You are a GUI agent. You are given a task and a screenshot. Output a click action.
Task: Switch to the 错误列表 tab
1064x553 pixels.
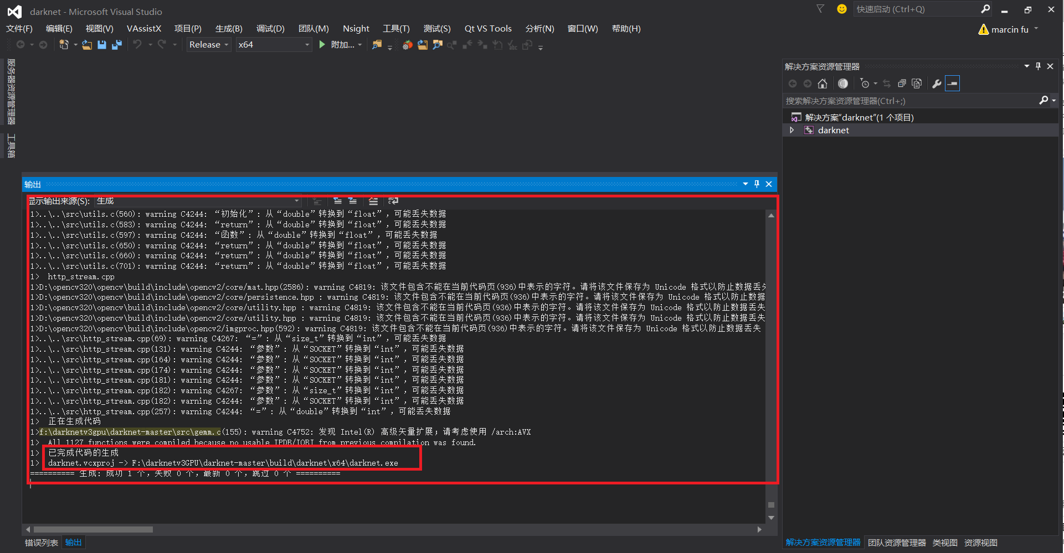tap(40, 542)
